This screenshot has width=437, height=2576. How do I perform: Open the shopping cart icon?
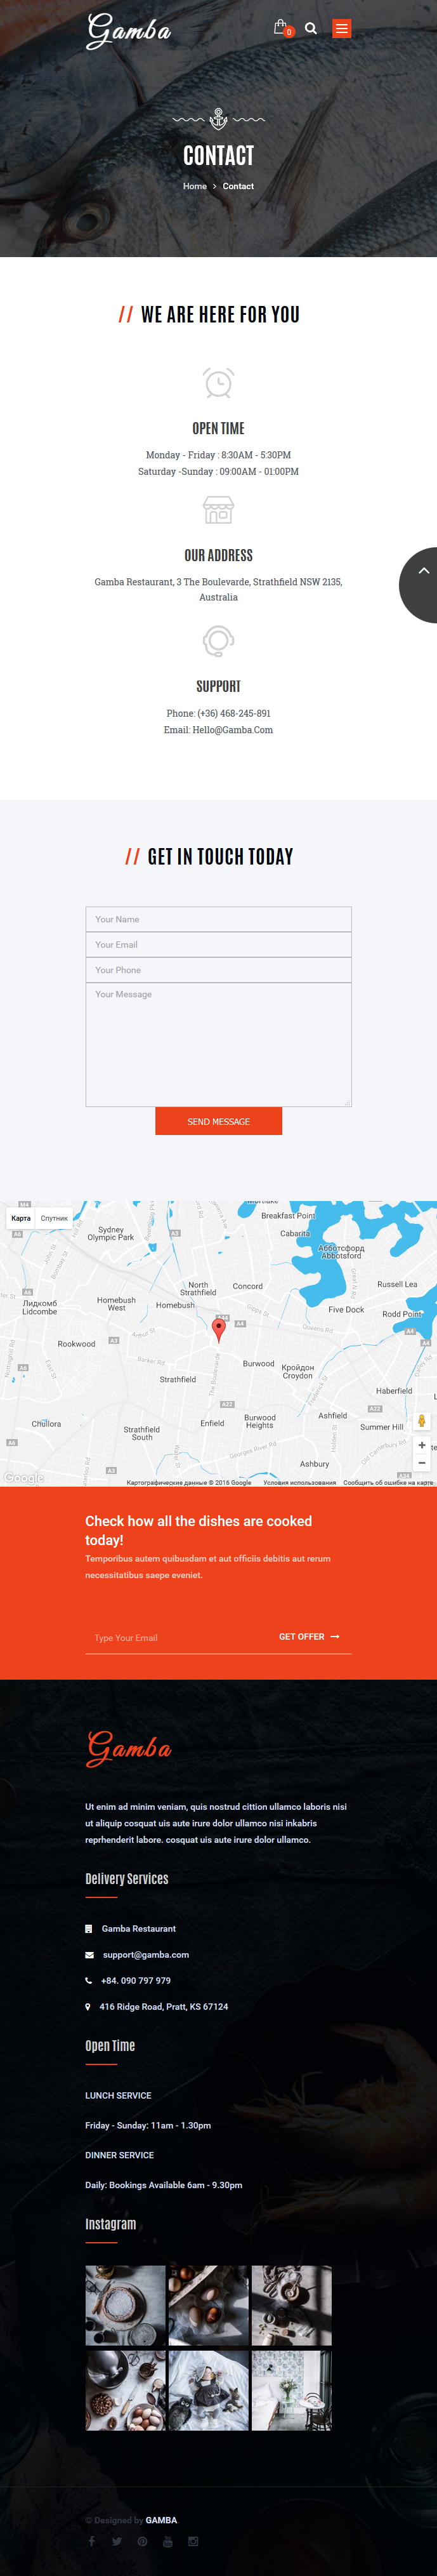[281, 27]
